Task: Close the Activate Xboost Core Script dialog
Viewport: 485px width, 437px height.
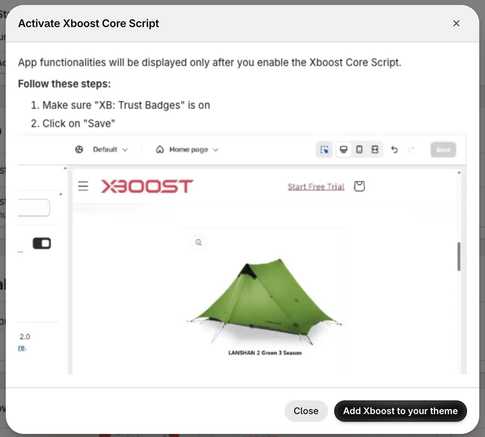Action: coord(456,23)
